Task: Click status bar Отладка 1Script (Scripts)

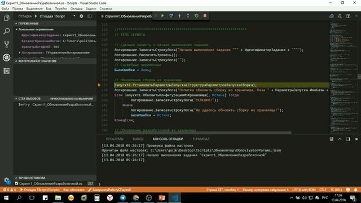Action: [40, 190]
